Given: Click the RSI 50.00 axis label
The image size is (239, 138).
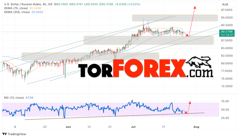Looking at the screenshot, I should point(225,110).
